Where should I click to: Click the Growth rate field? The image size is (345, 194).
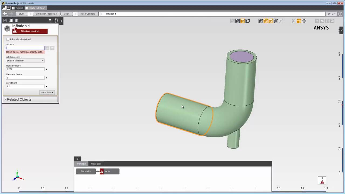pyautogui.click(x=25, y=86)
